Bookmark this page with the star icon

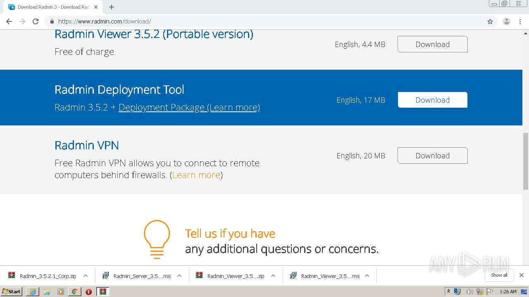point(490,21)
